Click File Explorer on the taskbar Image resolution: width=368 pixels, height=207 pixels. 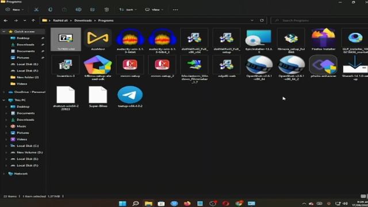click(x=148, y=203)
